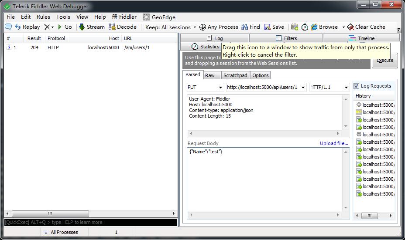
Task: Click the Any Process crosshair icon
Action: (203, 27)
